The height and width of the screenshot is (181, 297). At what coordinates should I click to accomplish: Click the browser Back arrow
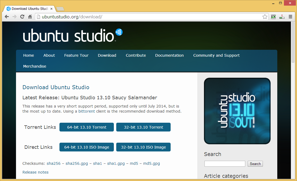click(x=7, y=17)
